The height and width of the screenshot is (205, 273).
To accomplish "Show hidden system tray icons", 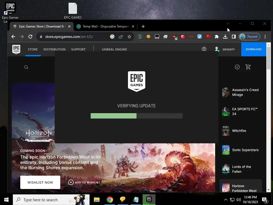I will 226,200.
